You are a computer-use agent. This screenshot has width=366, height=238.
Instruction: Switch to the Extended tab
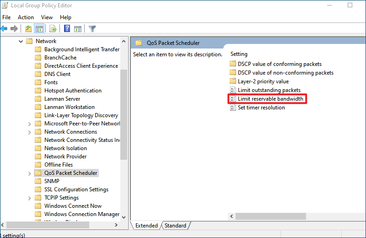pos(146,225)
